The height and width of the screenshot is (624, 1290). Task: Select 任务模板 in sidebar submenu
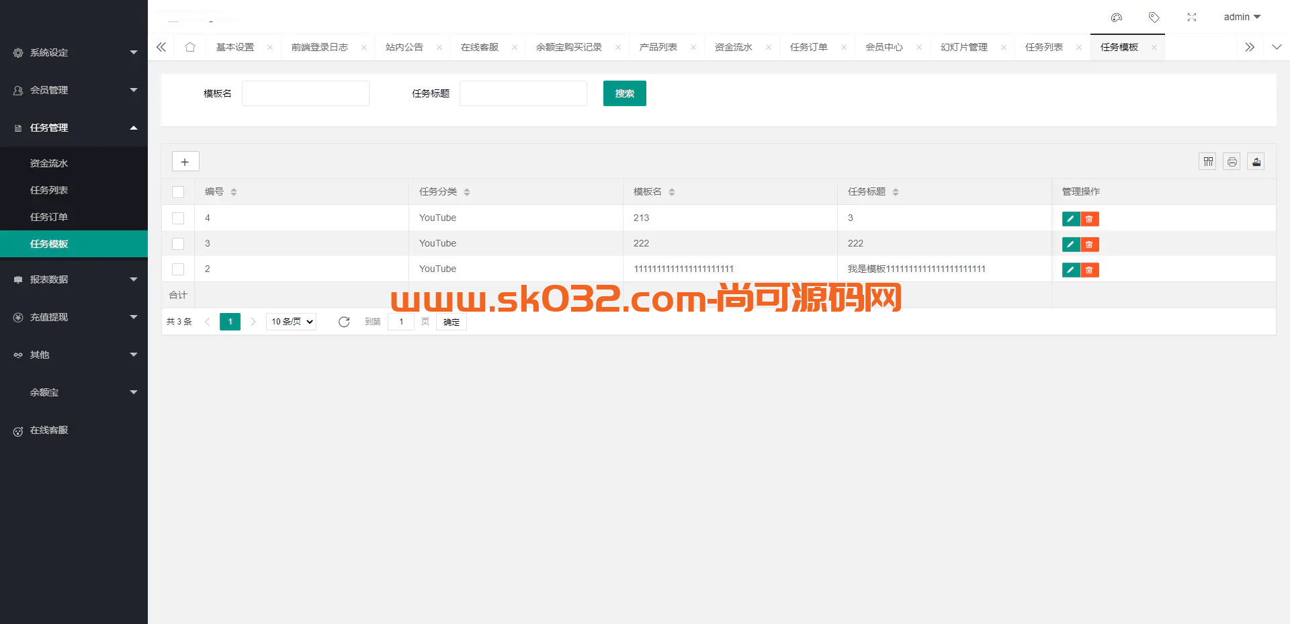tap(74, 244)
